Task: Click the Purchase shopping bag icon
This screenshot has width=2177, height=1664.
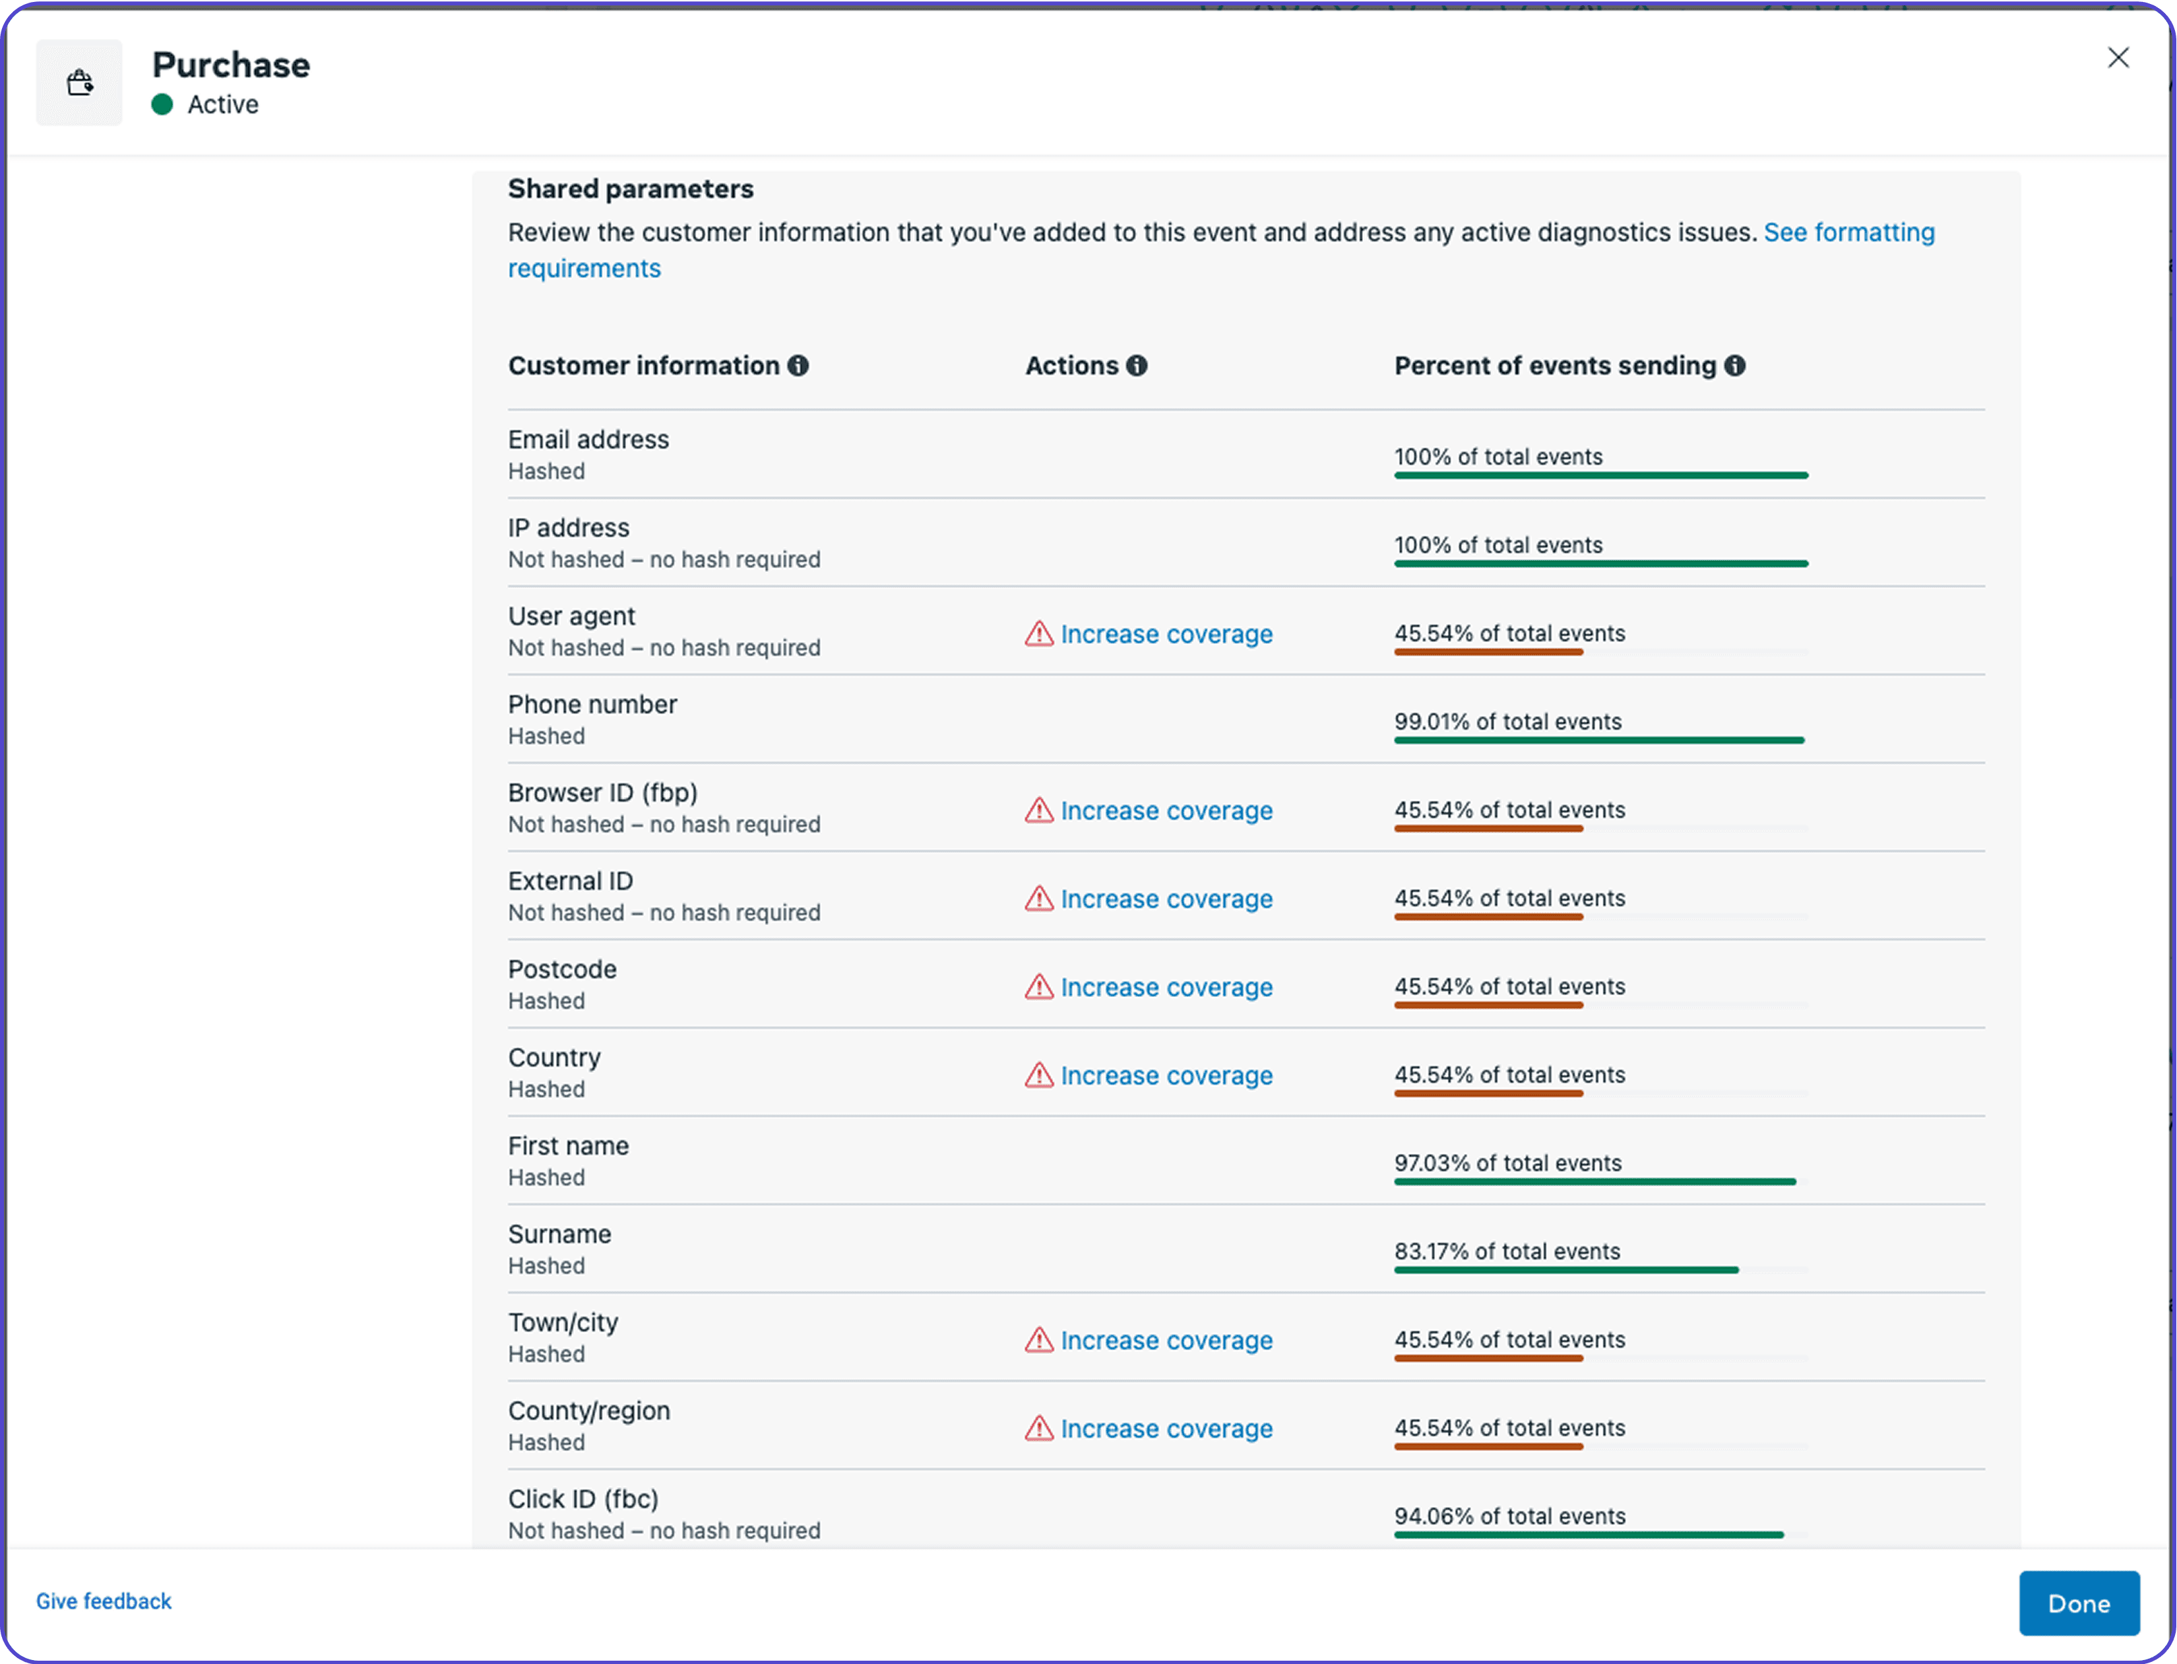Action: coord(79,82)
